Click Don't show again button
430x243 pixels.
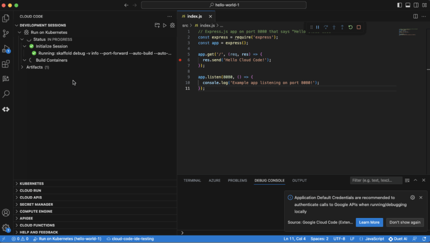[405, 222]
